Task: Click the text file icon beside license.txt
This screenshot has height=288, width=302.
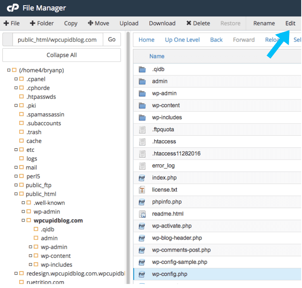Action: (x=142, y=190)
